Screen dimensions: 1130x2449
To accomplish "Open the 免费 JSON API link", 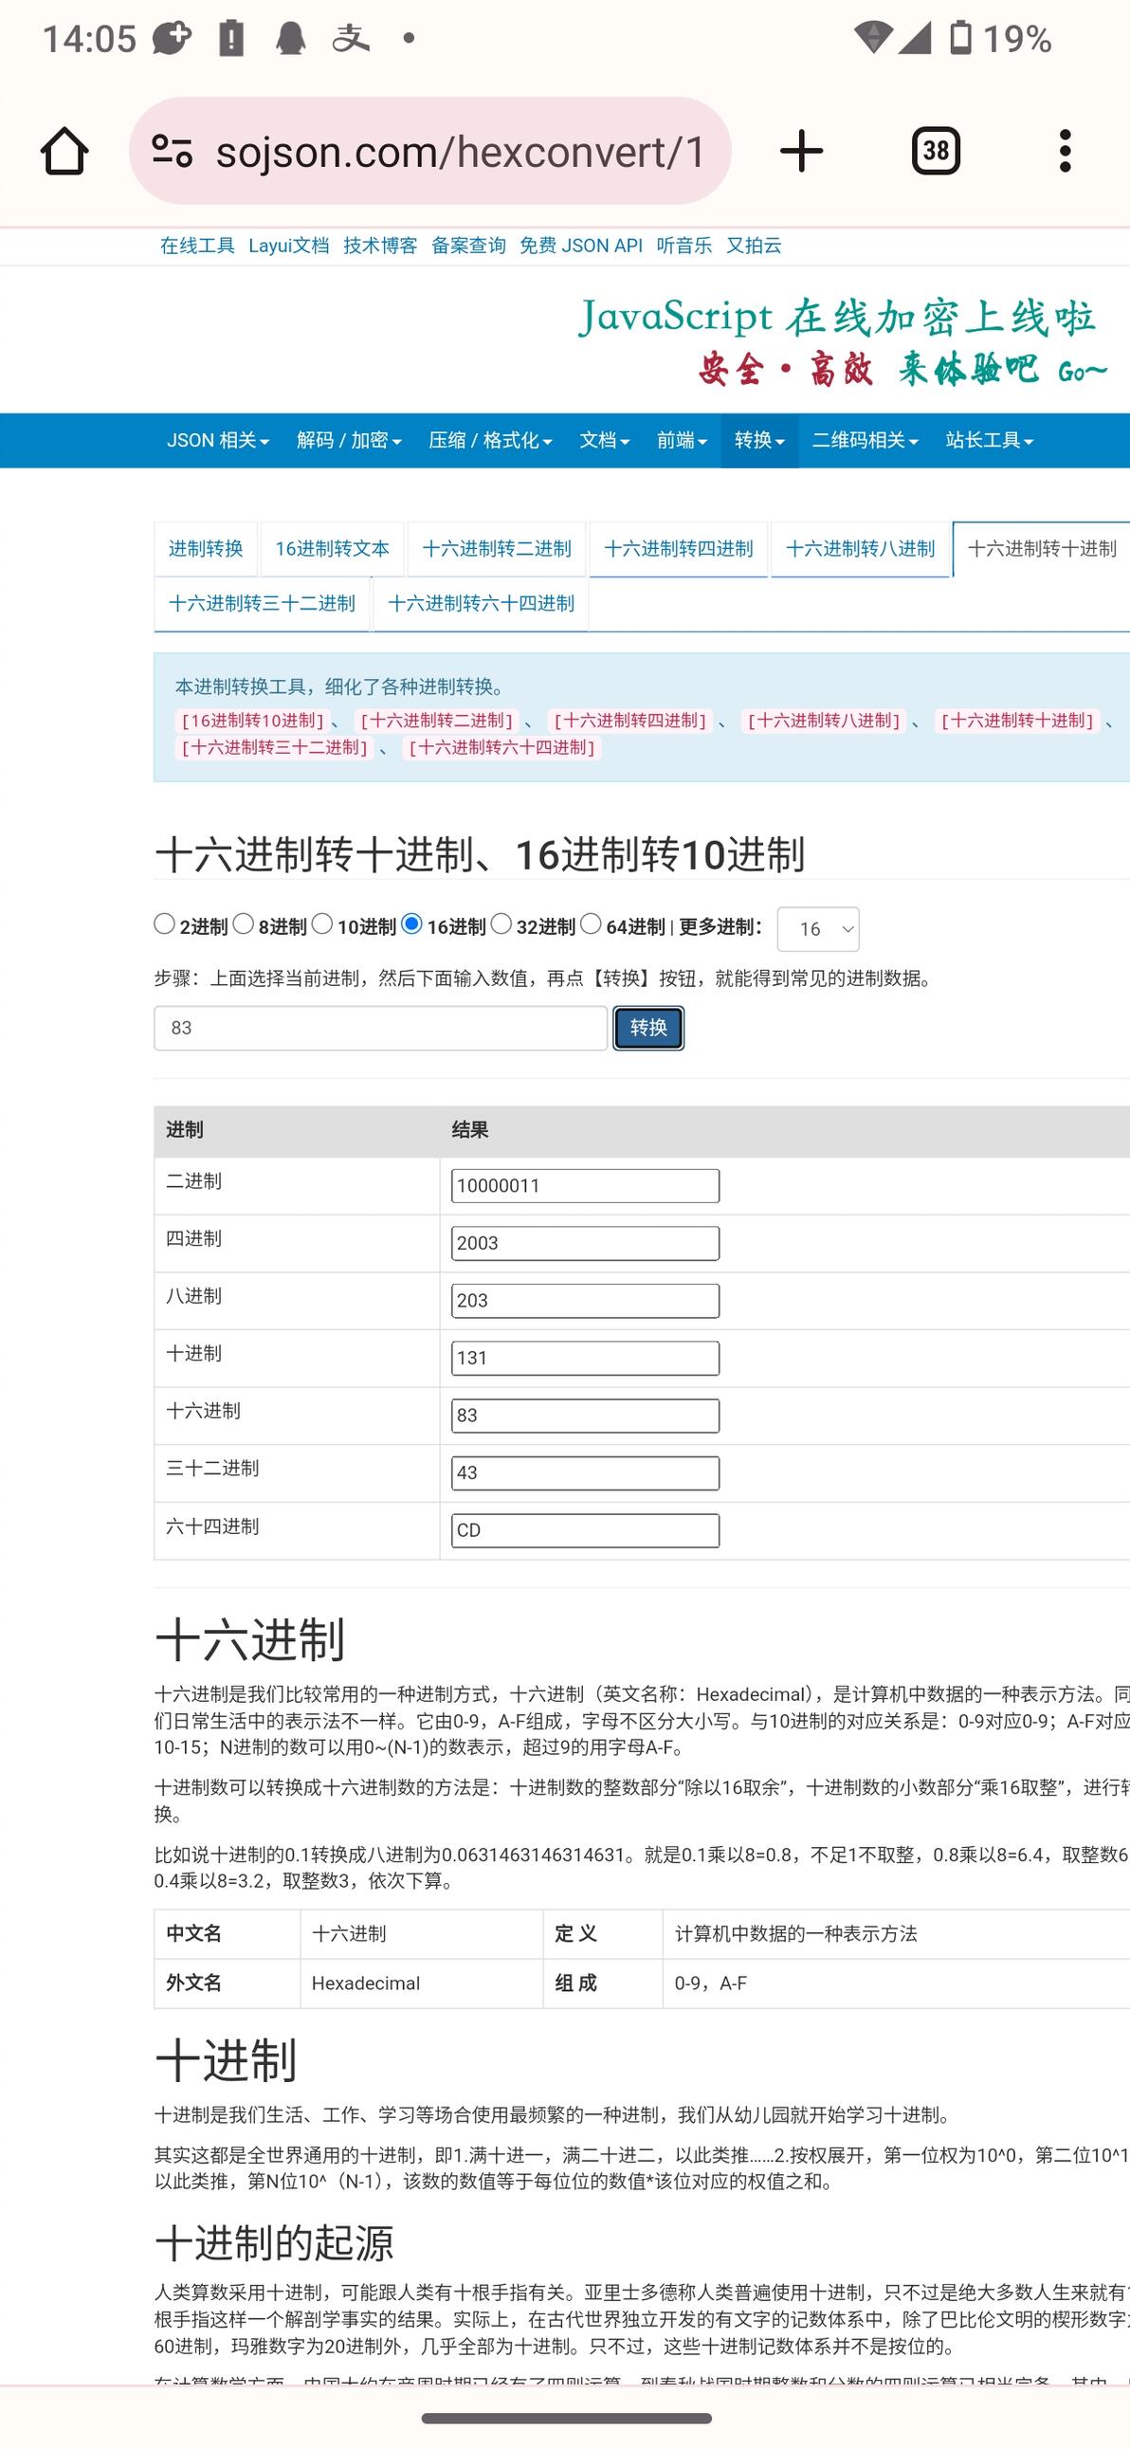I will pos(581,246).
